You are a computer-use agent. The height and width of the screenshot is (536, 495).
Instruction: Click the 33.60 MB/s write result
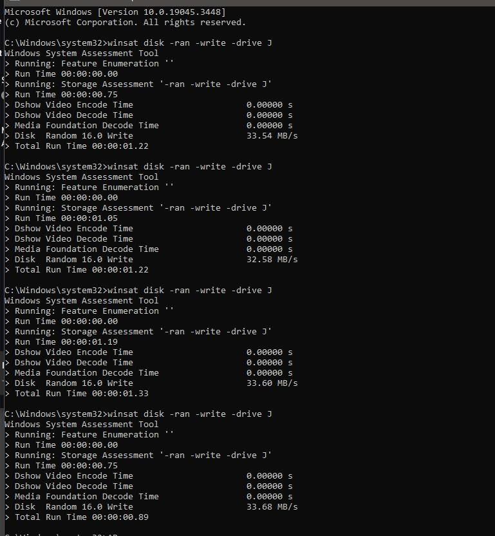coord(272,383)
